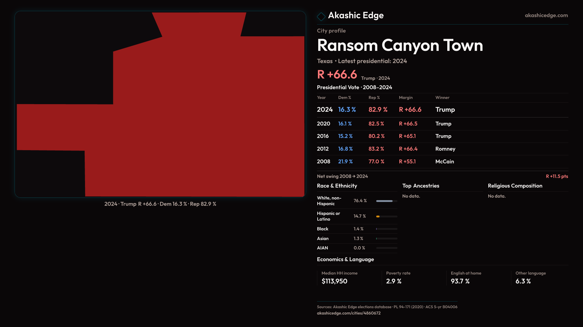Click the English at home stat
This screenshot has width=583, height=327.
465,278
